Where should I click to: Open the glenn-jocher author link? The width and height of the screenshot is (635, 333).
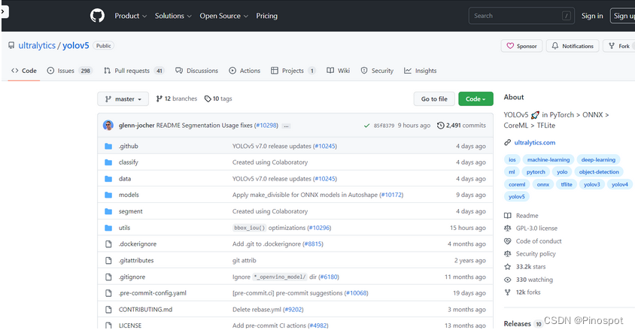coord(136,126)
